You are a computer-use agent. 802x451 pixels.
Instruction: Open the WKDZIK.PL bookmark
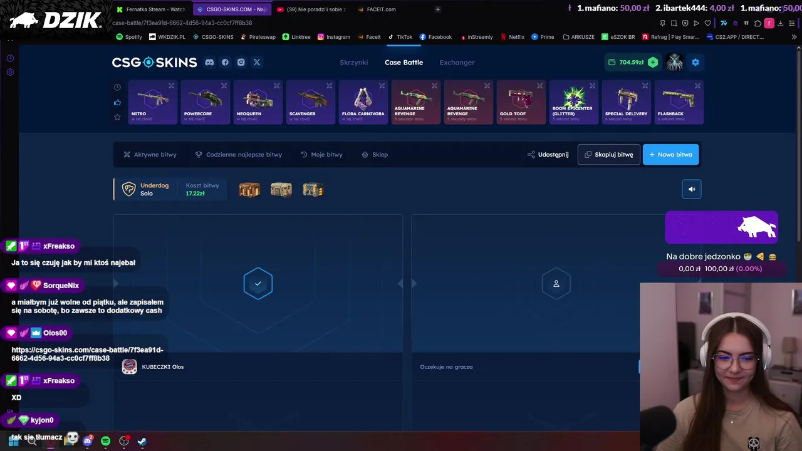167,37
